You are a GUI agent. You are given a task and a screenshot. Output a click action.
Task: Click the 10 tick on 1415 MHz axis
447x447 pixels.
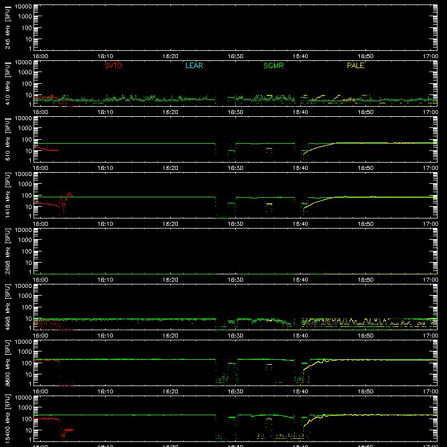pyautogui.click(x=29, y=207)
